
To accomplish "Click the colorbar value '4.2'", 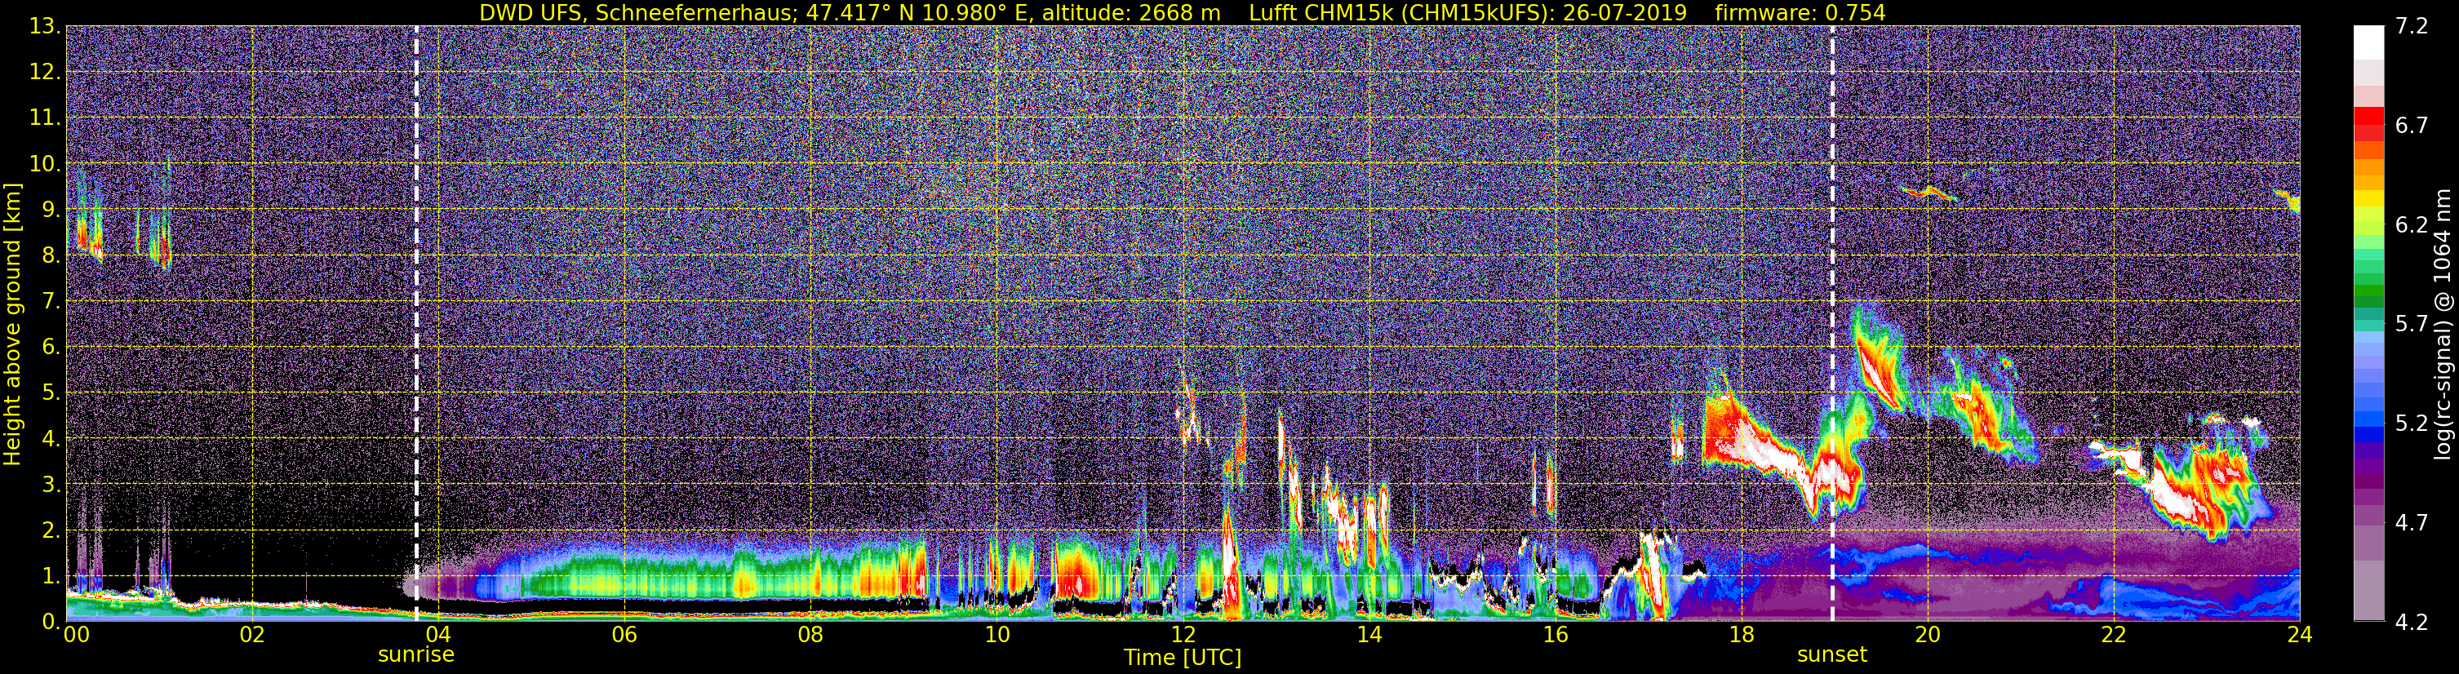I will point(2412,623).
